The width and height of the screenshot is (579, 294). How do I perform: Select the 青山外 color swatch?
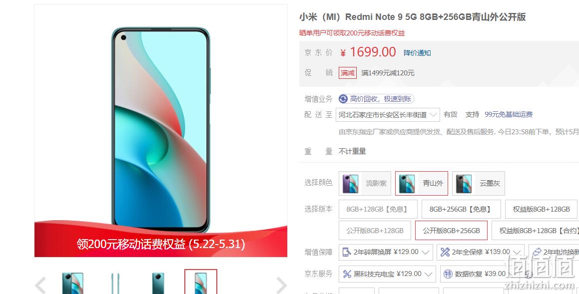(421, 183)
